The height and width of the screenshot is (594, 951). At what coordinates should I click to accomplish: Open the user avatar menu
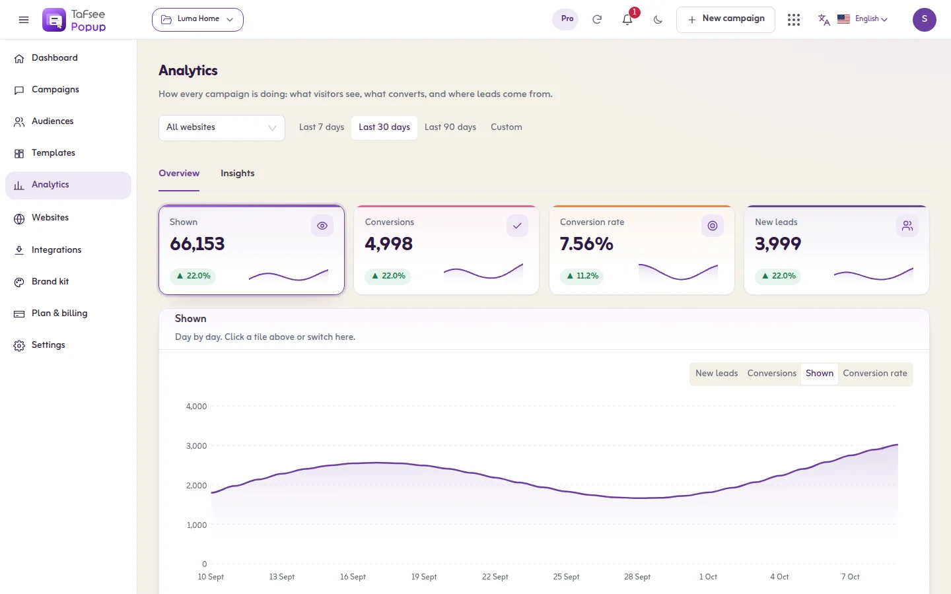coord(925,20)
